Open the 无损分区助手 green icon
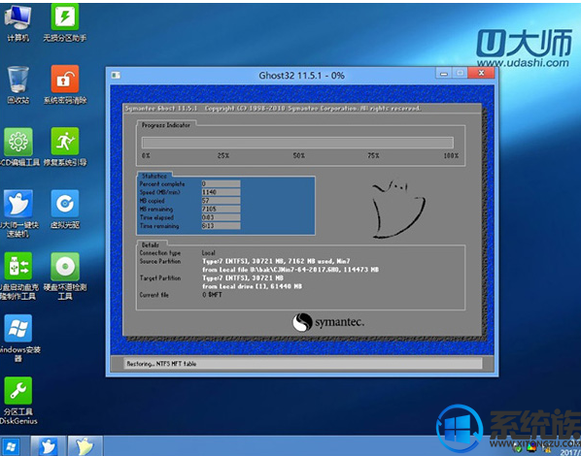Image resolution: width=581 pixels, height=456 pixels. click(65, 22)
